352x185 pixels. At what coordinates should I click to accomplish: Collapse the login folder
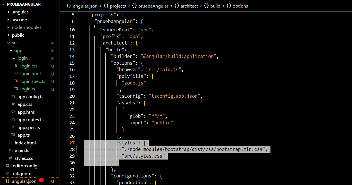click(14, 58)
